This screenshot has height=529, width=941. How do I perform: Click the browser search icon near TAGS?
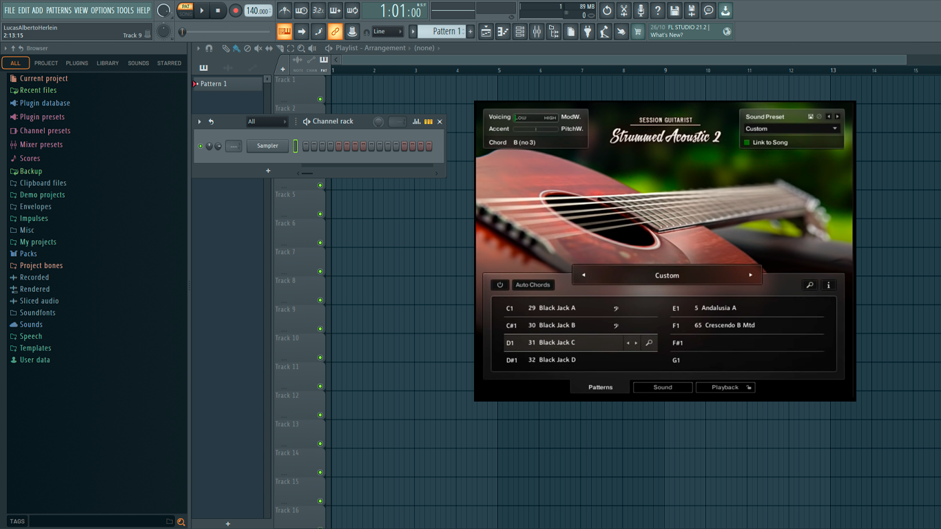point(181,522)
